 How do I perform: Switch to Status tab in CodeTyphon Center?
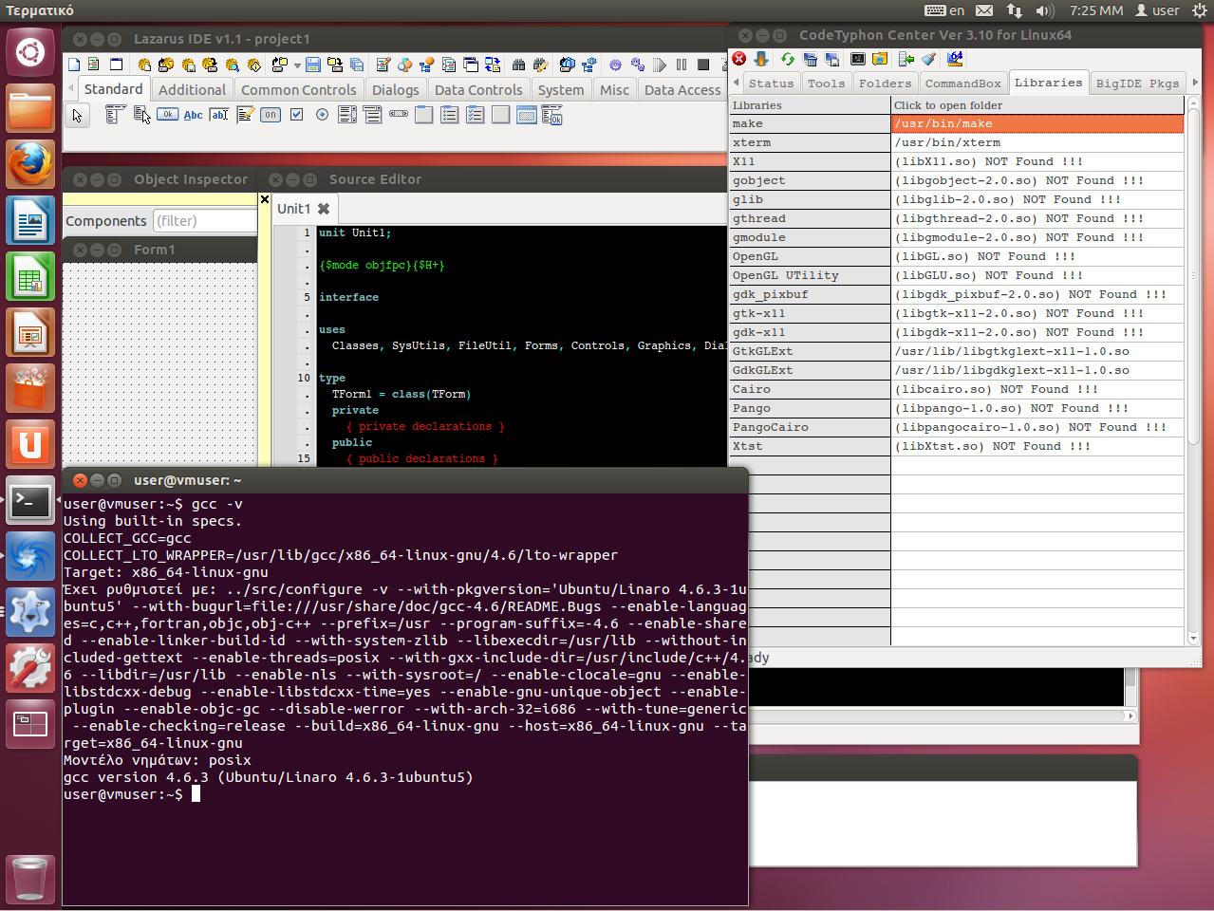[x=771, y=84]
